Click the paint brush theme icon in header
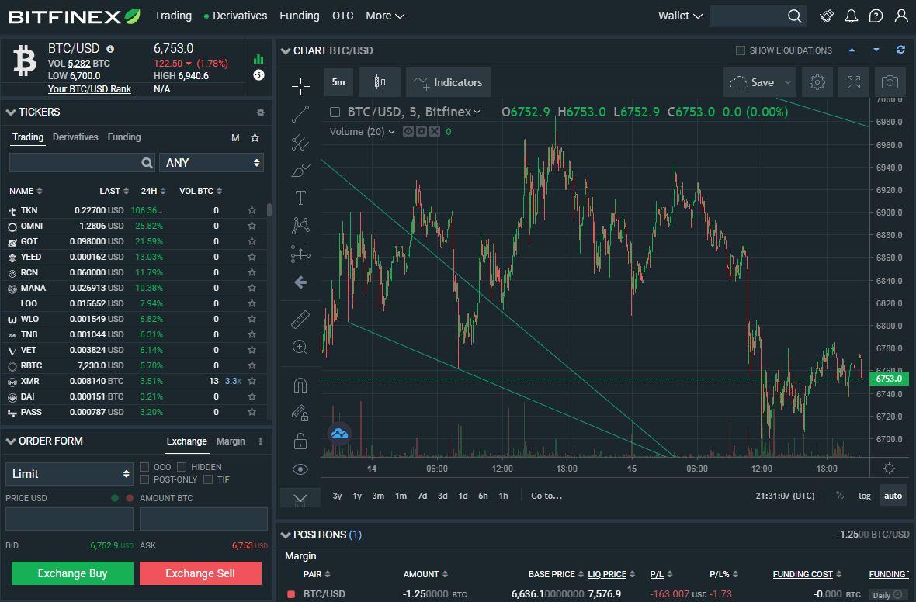916x602 pixels. coord(827,16)
